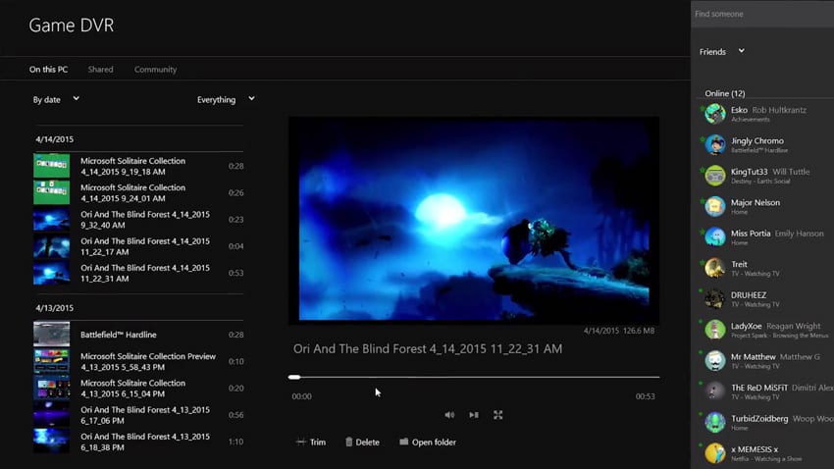Mute the clip using the volume icon
834x469 pixels.
click(449, 415)
